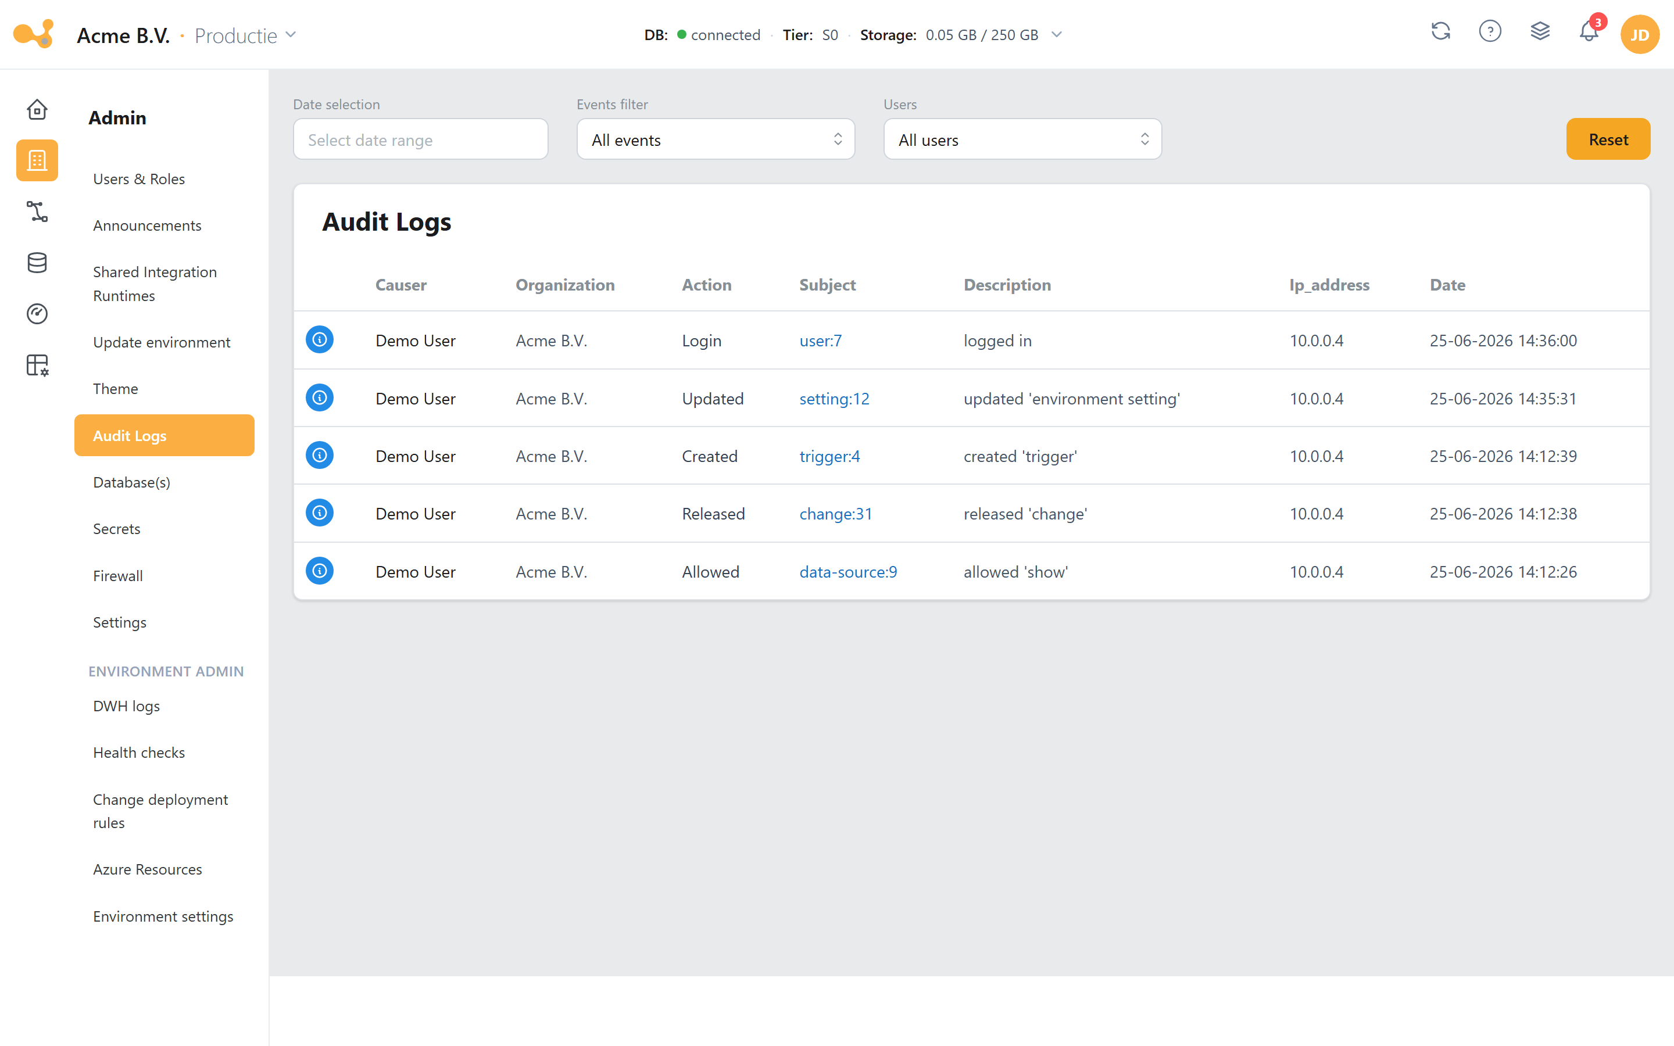This screenshot has width=1674, height=1046.
Task: Open Change deployment rules
Action: [x=160, y=811]
